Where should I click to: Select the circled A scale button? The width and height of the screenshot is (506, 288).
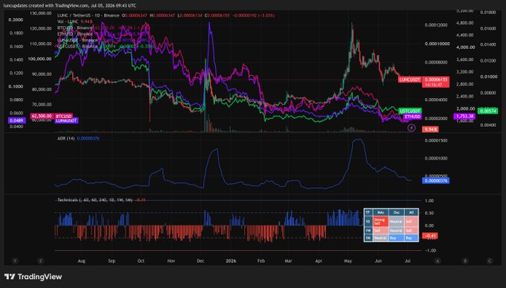pos(438,261)
